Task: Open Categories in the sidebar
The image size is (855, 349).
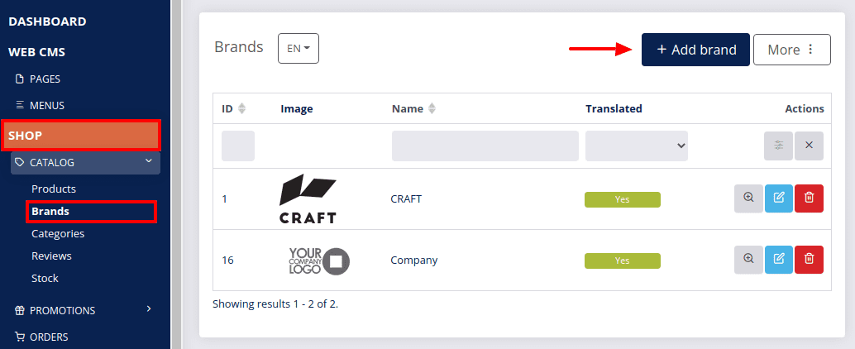Action: (x=58, y=233)
